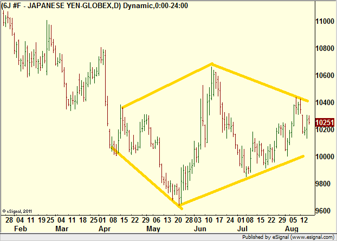Click the 9600 price axis label
The width and height of the screenshot is (337, 241).
(x=322, y=211)
